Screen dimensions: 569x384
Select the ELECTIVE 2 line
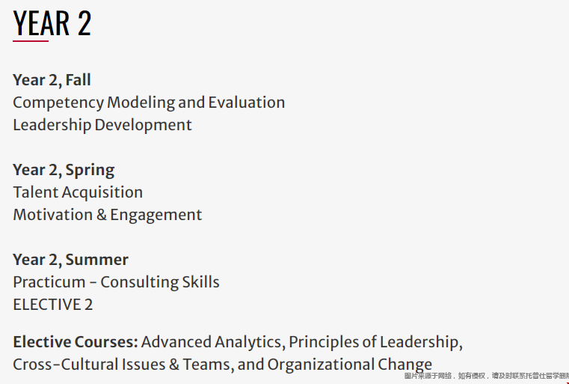52,305
